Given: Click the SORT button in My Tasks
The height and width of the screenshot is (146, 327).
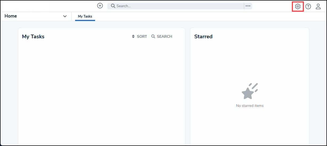Looking at the screenshot, I should 139,36.
